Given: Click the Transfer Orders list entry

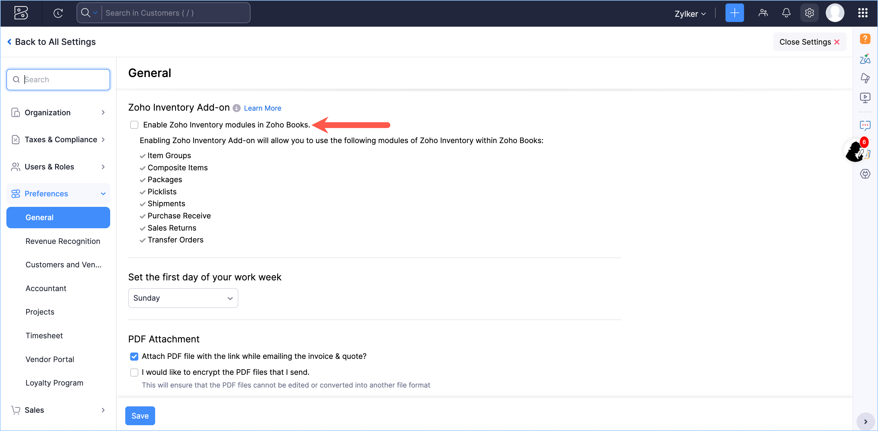Looking at the screenshot, I should (175, 240).
